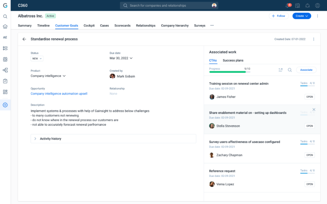Open the kebab menu beside Created Date
This screenshot has width=327, height=204.
point(314,39)
